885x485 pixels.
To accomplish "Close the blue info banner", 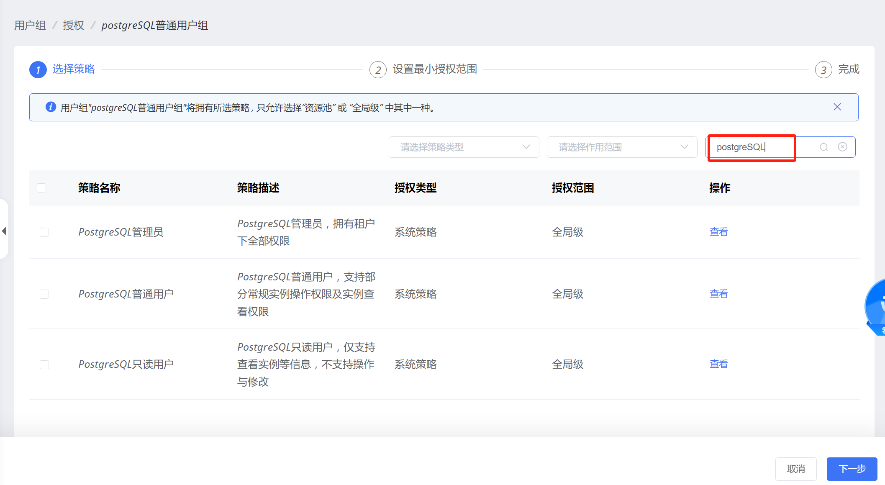I will pyautogui.click(x=837, y=107).
